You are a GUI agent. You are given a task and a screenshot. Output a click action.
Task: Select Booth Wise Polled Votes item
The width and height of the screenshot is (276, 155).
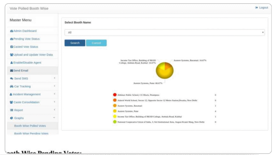(30, 126)
